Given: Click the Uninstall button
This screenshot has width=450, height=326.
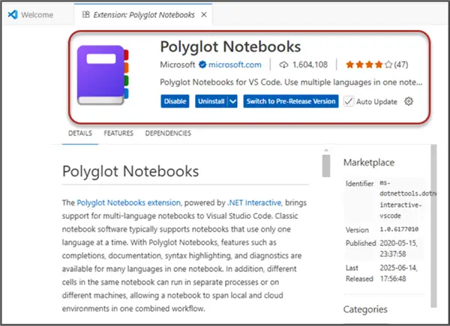Looking at the screenshot, I should pos(210,102).
